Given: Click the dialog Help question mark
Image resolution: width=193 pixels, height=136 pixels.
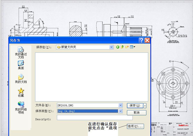Looking at the screenshot, I should point(141,40).
